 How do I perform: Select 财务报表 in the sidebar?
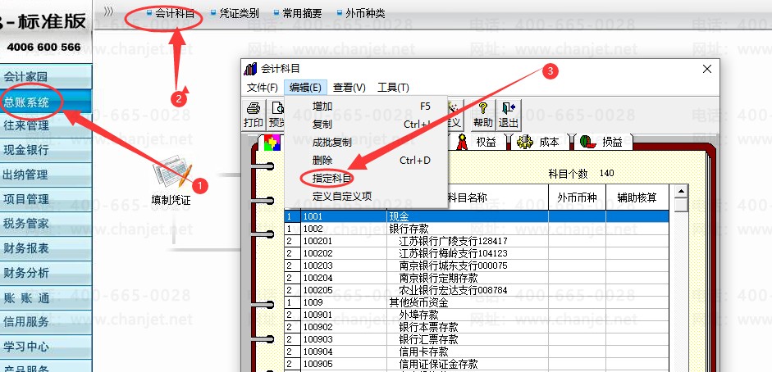tap(46, 248)
